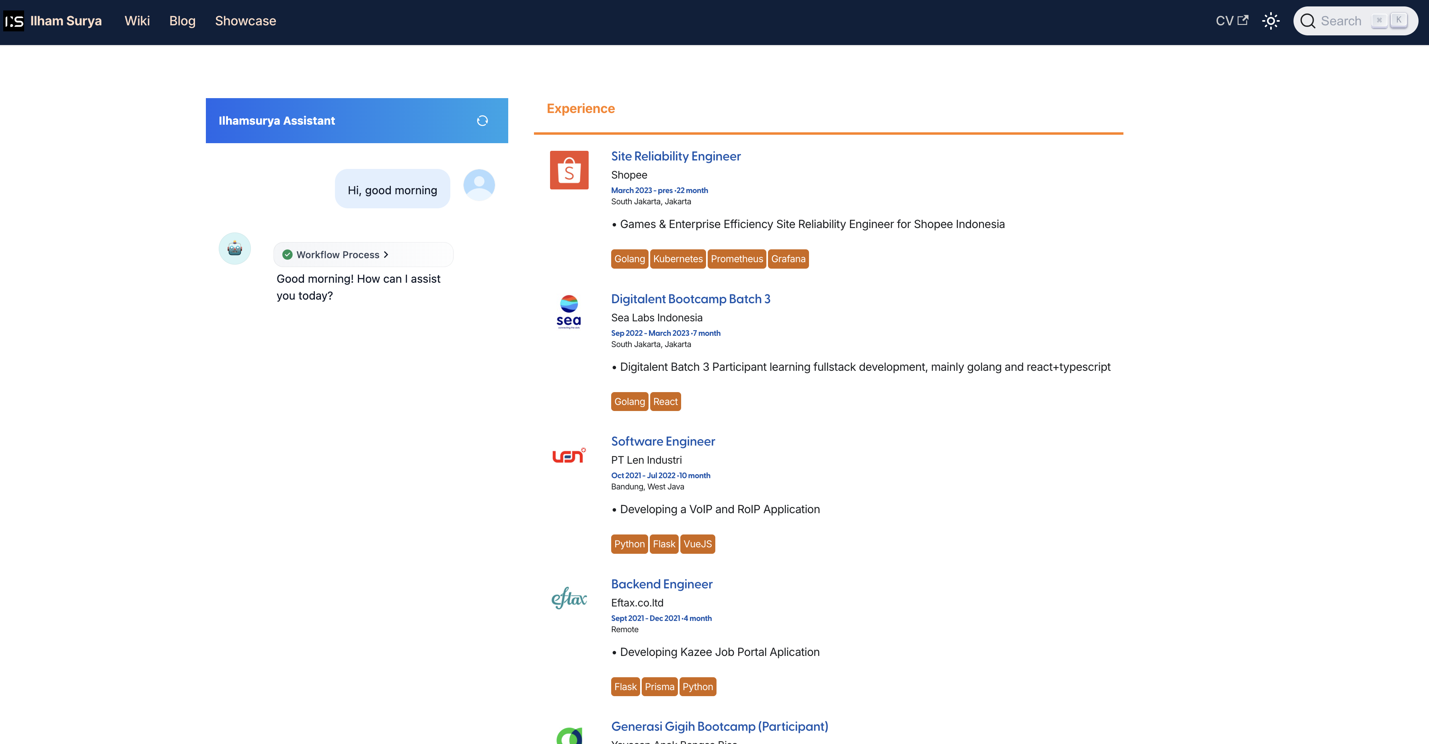Click the Flask tag under Eftax
Viewport: 1429px width, 744px height.
pyautogui.click(x=625, y=687)
